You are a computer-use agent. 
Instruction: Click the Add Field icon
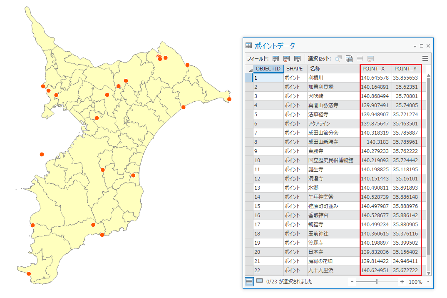click(276, 59)
